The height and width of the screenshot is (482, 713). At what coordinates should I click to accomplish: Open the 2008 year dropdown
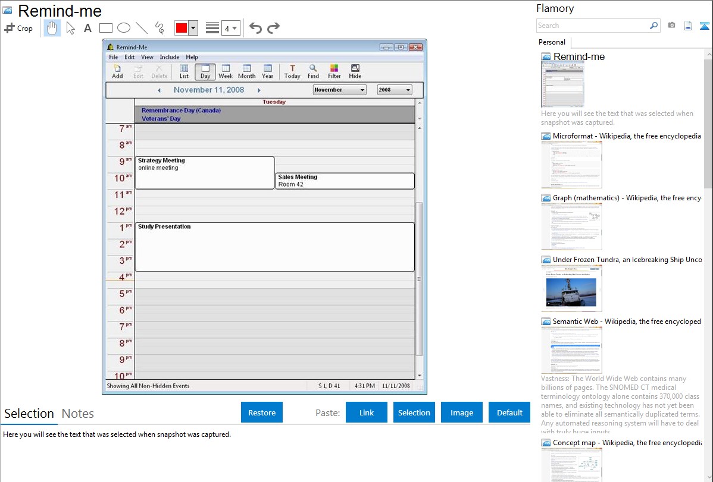click(x=394, y=90)
